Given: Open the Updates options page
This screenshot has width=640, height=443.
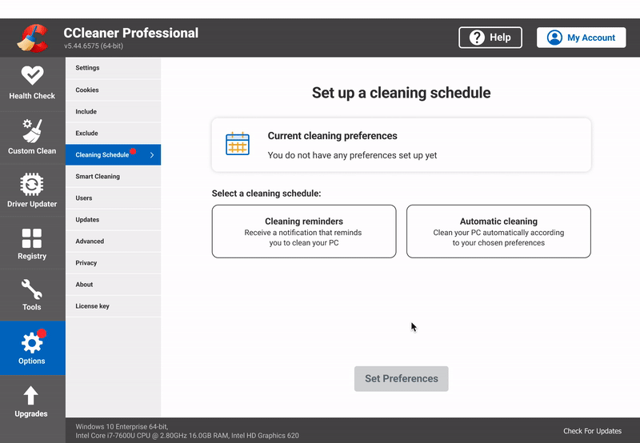Looking at the screenshot, I should click(113, 219).
